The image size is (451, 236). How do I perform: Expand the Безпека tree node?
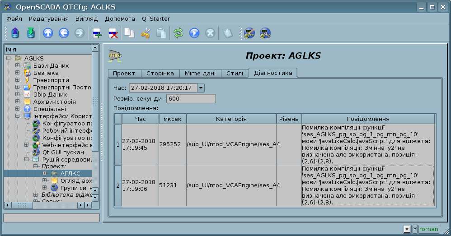(x=17, y=73)
